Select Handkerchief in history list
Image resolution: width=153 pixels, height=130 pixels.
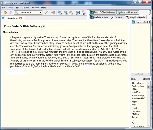click(138, 98)
